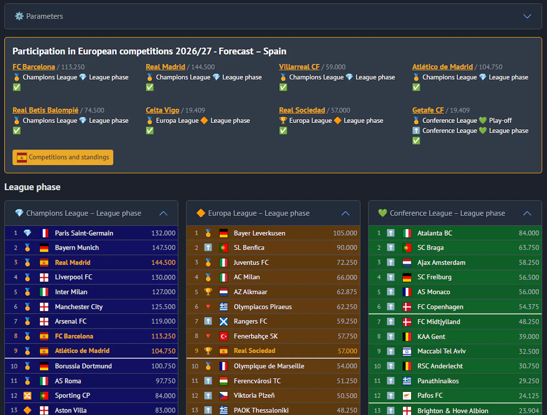Viewport: 547px width, 415px height.
Task: Click diamond icon in Champions League header
Action: pyautogui.click(x=19, y=213)
